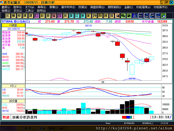Click the date 2011/08/15 field
The width and height of the screenshot is (174, 131).
point(13,29)
